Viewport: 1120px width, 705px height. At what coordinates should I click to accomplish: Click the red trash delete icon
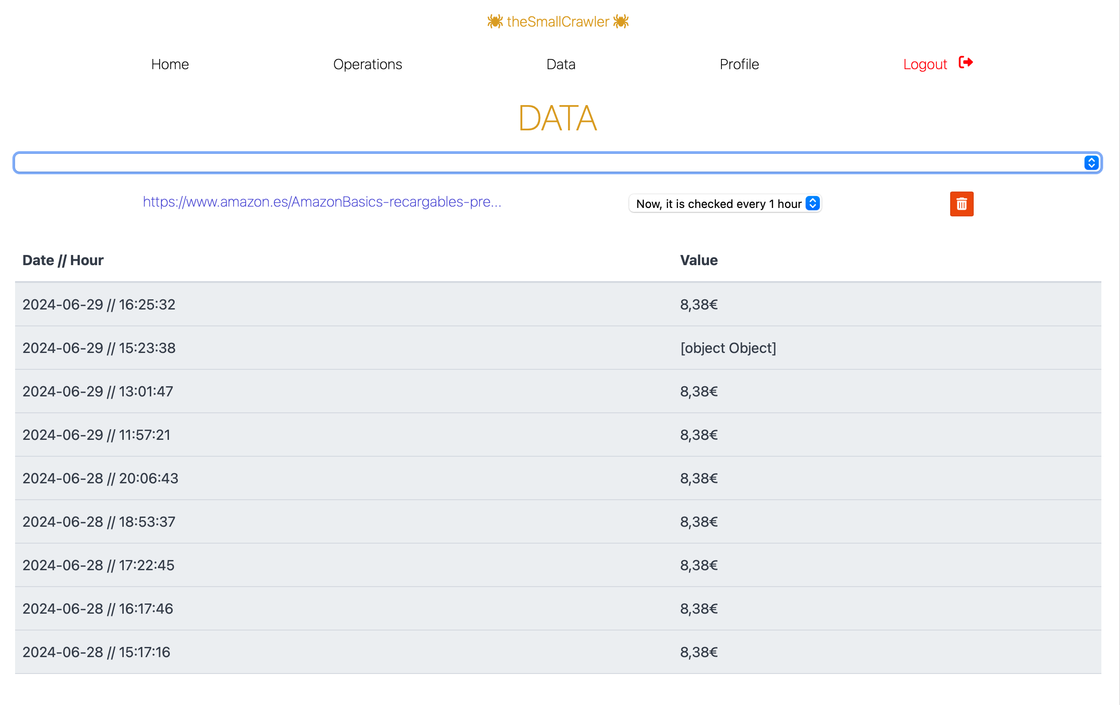tap(961, 204)
